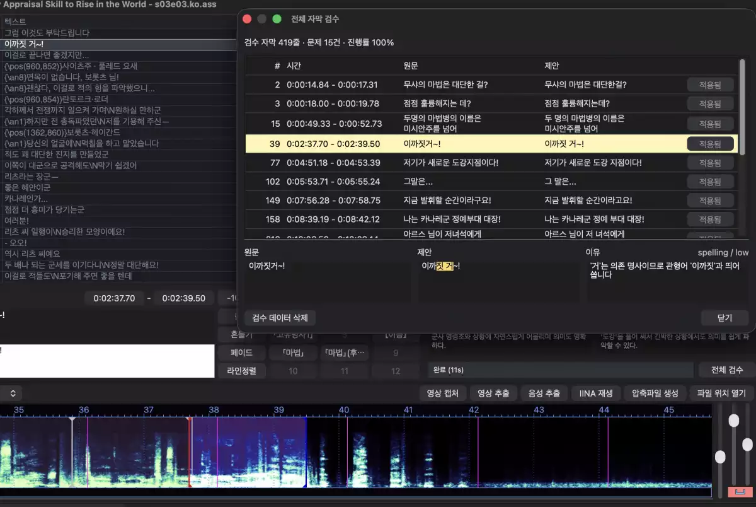Screen dimensions: 756x507
Task: Click 적용됨 button in row 2
Action: tap(710, 84)
